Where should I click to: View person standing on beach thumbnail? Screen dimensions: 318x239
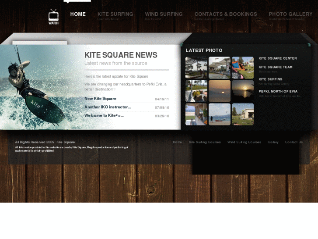point(220,114)
